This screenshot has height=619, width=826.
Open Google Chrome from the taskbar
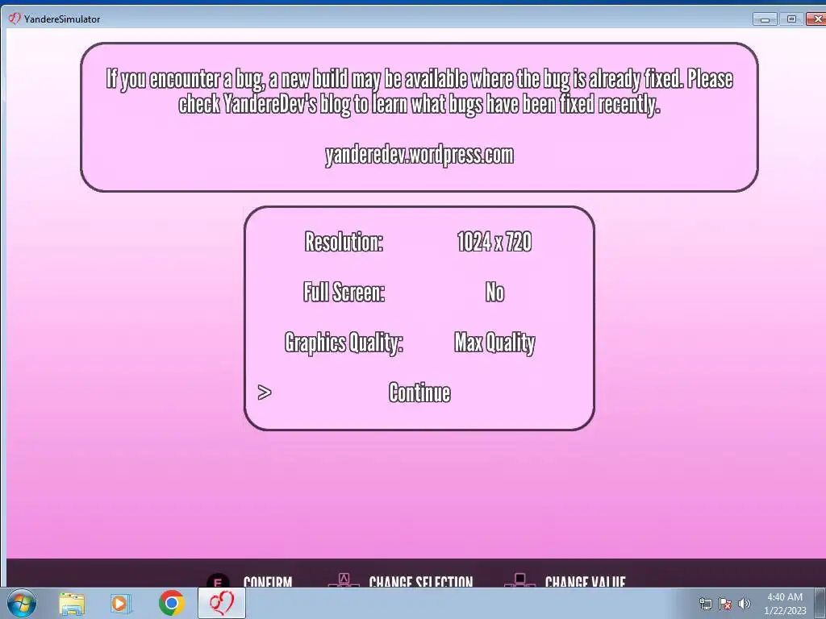pyautogui.click(x=171, y=603)
